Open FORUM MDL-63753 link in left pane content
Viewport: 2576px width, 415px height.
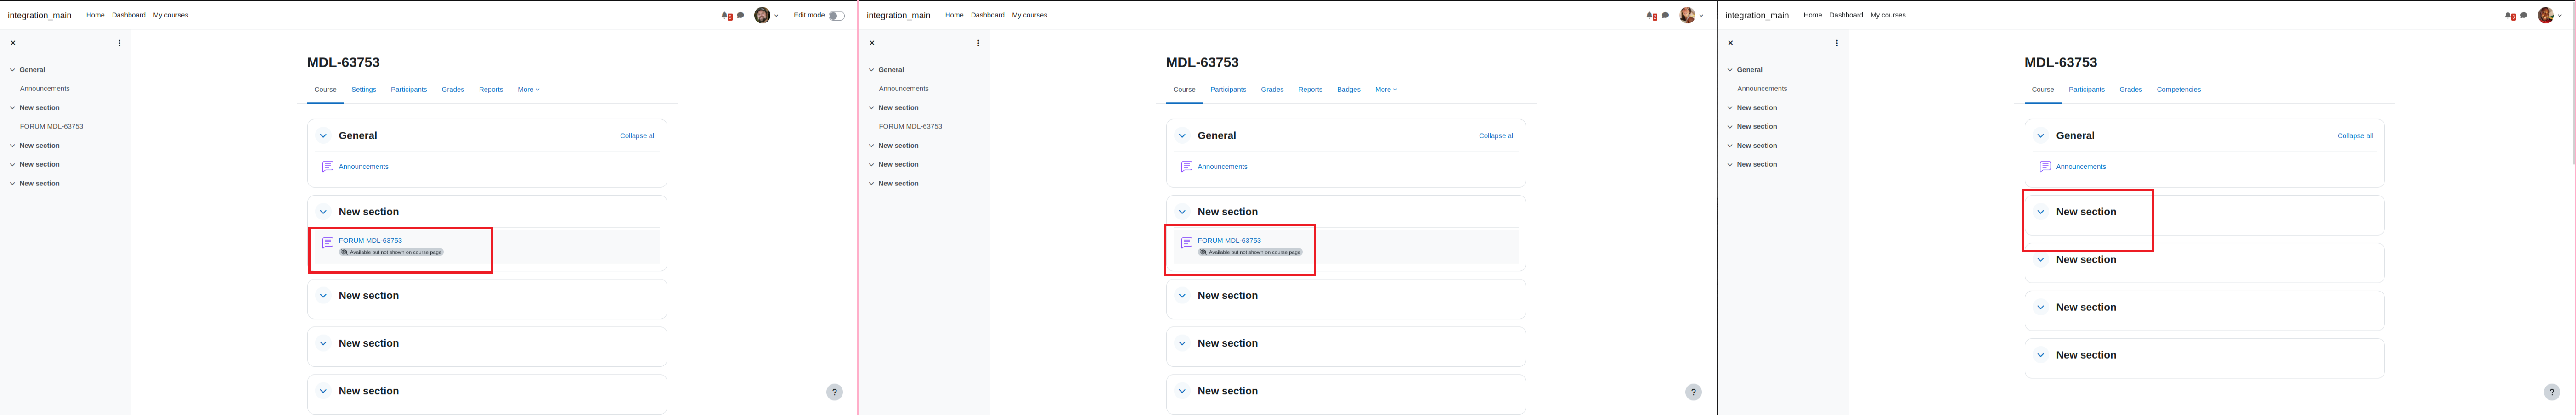point(370,241)
